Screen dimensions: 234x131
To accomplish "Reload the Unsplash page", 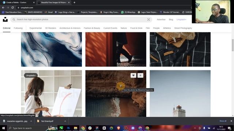I will click(12, 8).
